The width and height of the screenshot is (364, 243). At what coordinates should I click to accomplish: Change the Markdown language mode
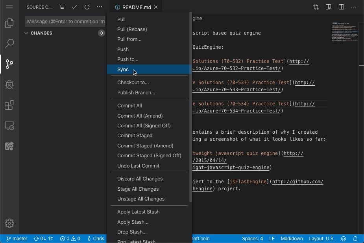(292, 239)
